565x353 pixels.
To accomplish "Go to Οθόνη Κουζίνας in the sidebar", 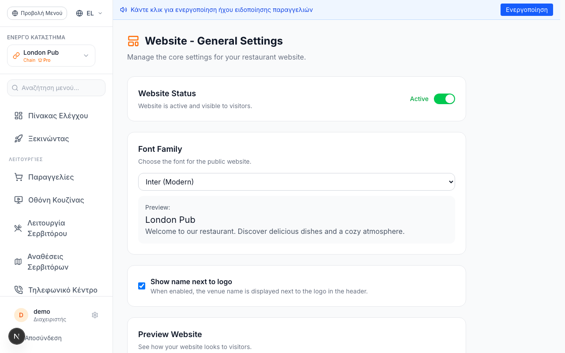I will (56, 200).
